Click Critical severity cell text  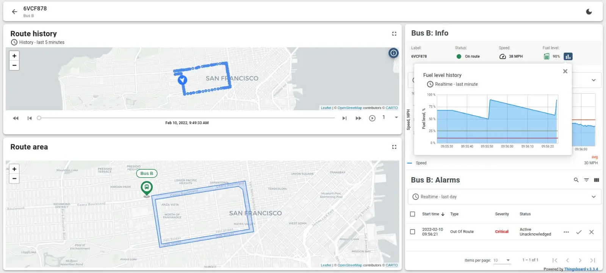501,232
